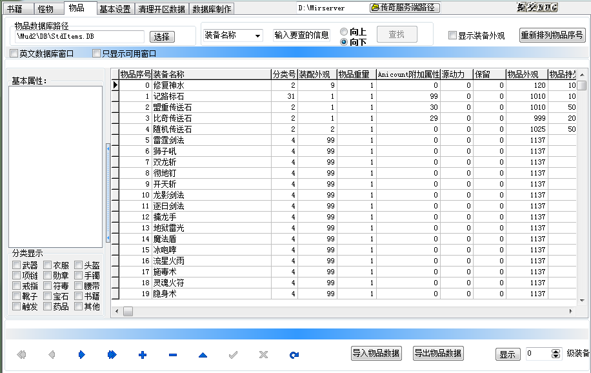Viewport: 591px width, 373px height.
Task: Select 向下 radio button
Action: pyautogui.click(x=344, y=42)
